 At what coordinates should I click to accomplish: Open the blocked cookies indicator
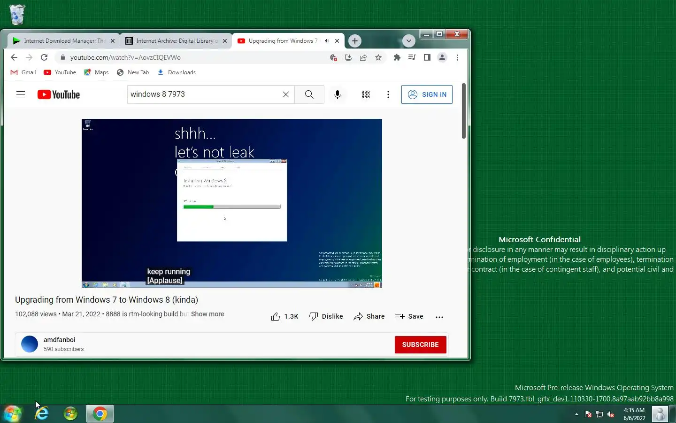click(333, 57)
